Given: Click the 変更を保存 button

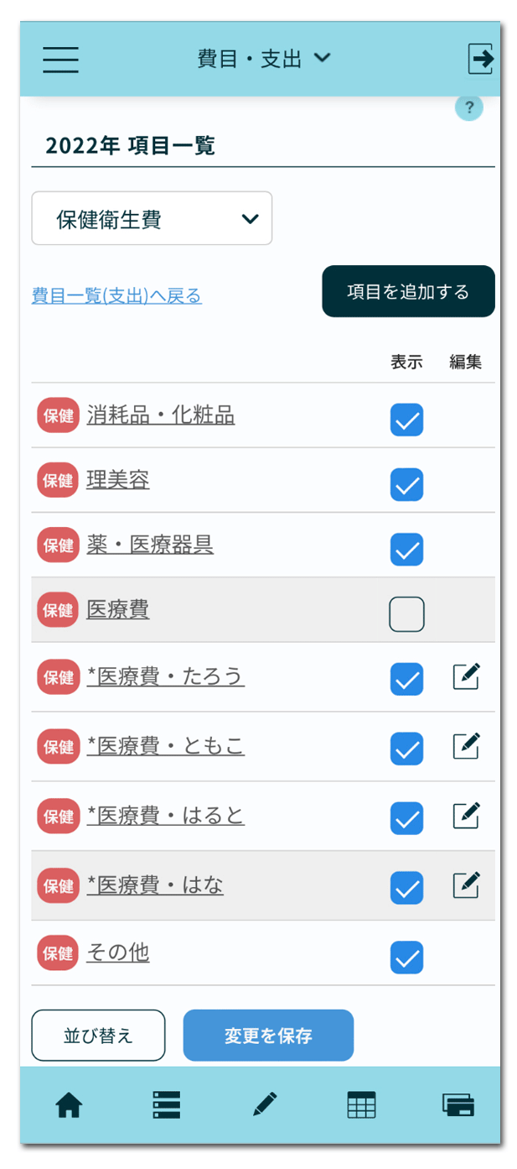Looking at the screenshot, I should click(x=268, y=1036).
